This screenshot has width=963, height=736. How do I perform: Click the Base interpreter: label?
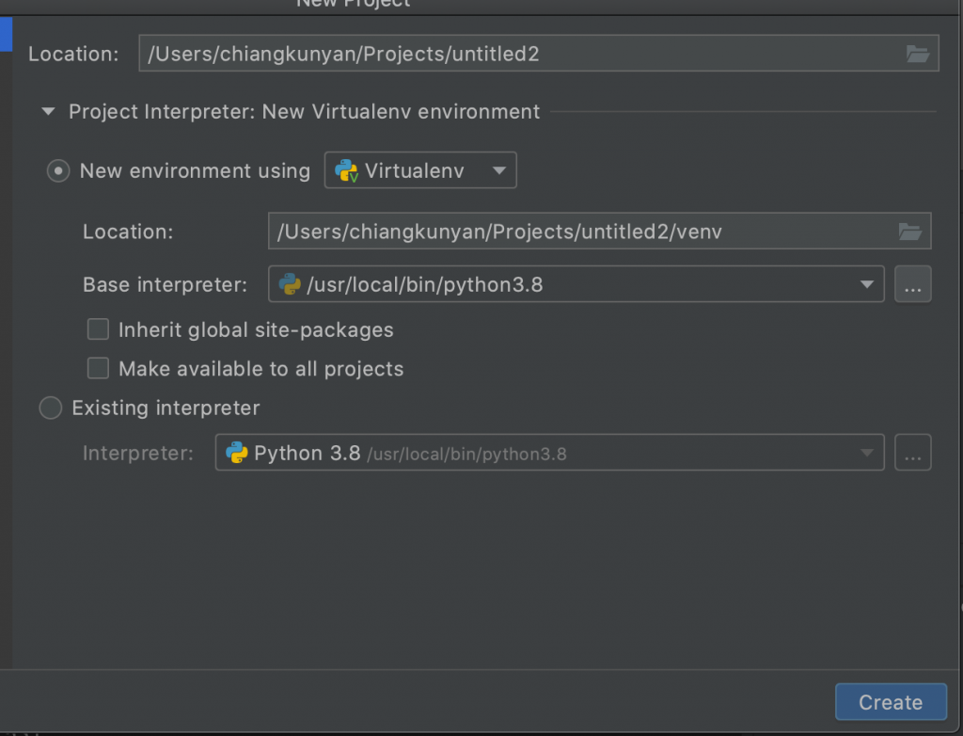[165, 284]
